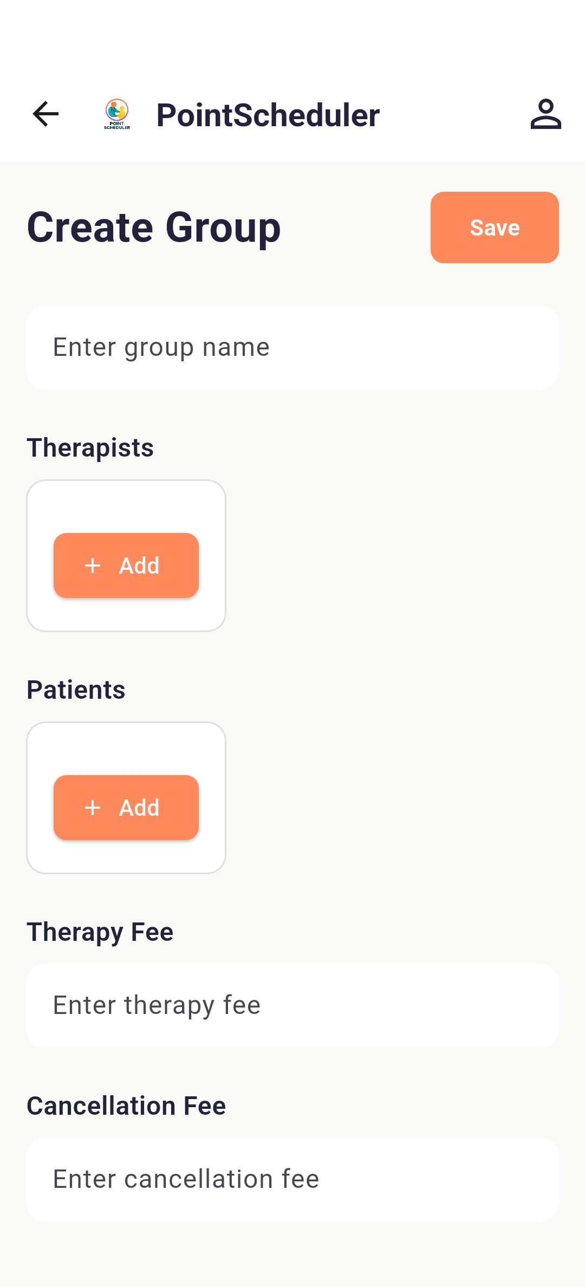Screen dimensions: 585x1287
Task: Click the Therapists section label
Action: pyautogui.click(x=90, y=448)
